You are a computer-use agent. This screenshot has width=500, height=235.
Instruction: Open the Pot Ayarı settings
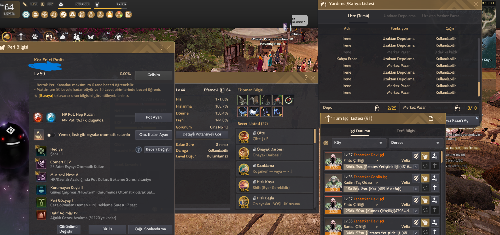[154, 118]
